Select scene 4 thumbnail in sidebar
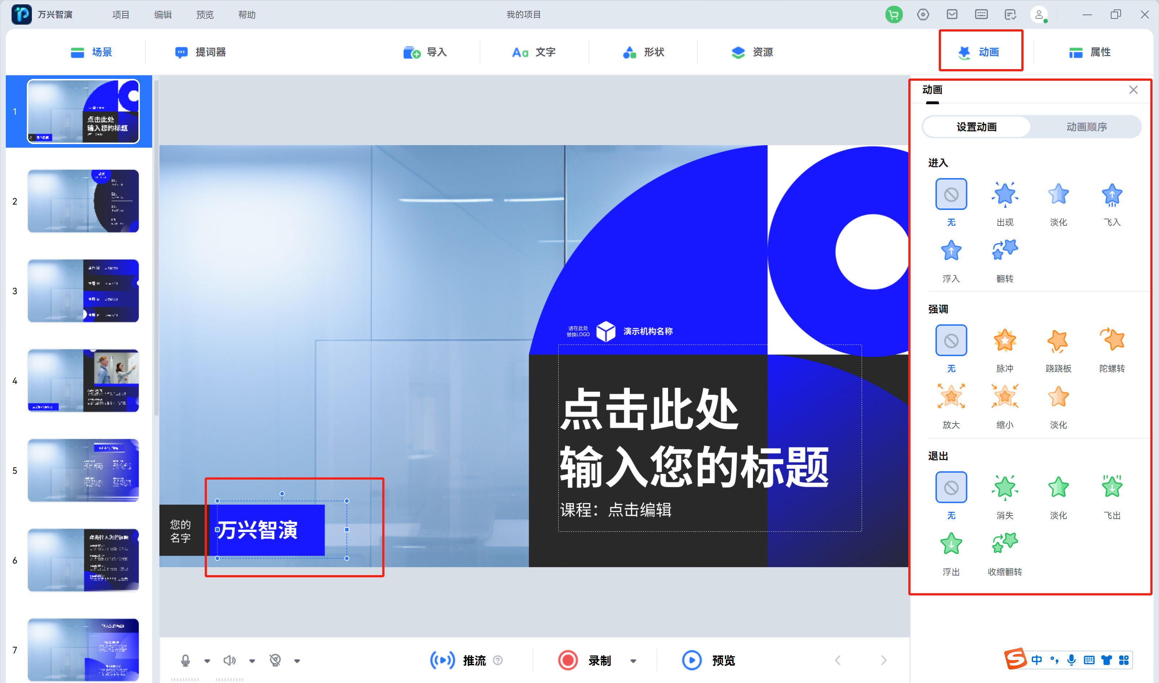Screen dimensions: 1159x683 point(83,380)
